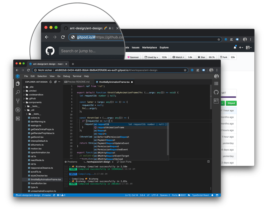The image size is (267, 212).
Task: Click the Gitpod logo beside File menu
Action: click(18, 76)
